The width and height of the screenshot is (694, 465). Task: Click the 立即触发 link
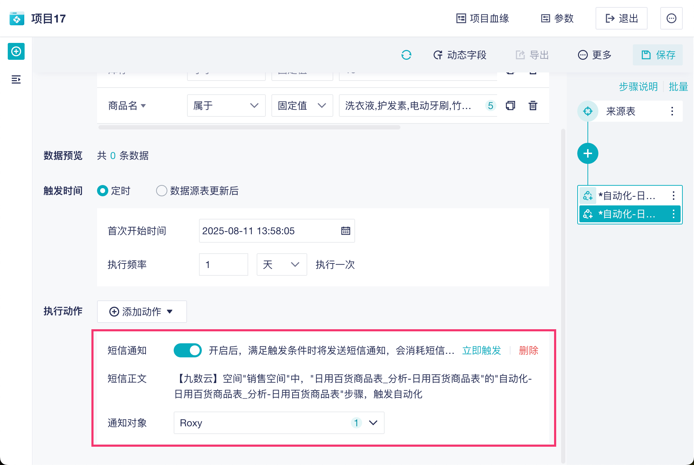coord(481,350)
